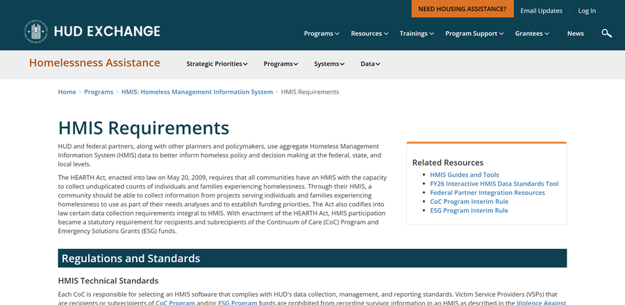
Task: Open Email Updates link
Action: (541, 10)
